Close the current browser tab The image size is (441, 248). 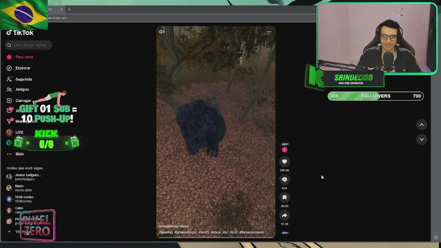[62, 9]
